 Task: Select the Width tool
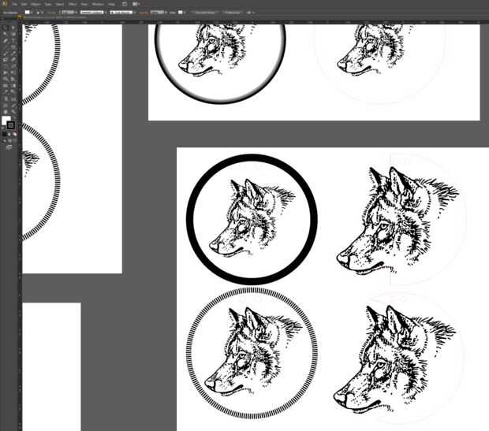pyautogui.click(x=5, y=72)
